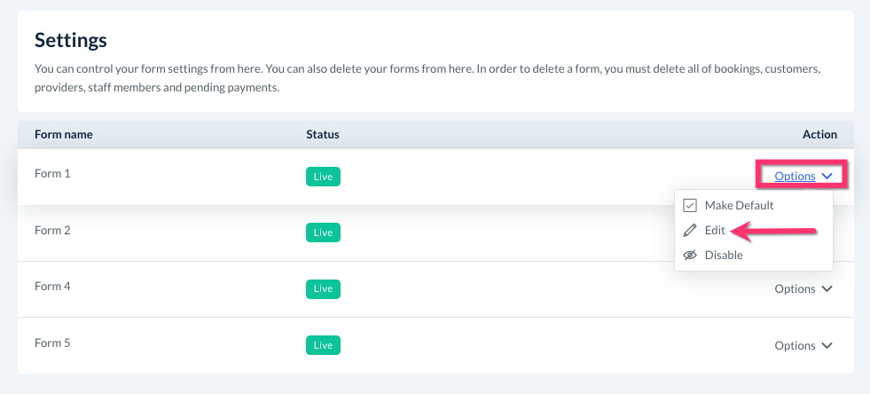870x394 pixels.
Task: Click the pencil icon beside Edit
Action: tap(690, 231)
